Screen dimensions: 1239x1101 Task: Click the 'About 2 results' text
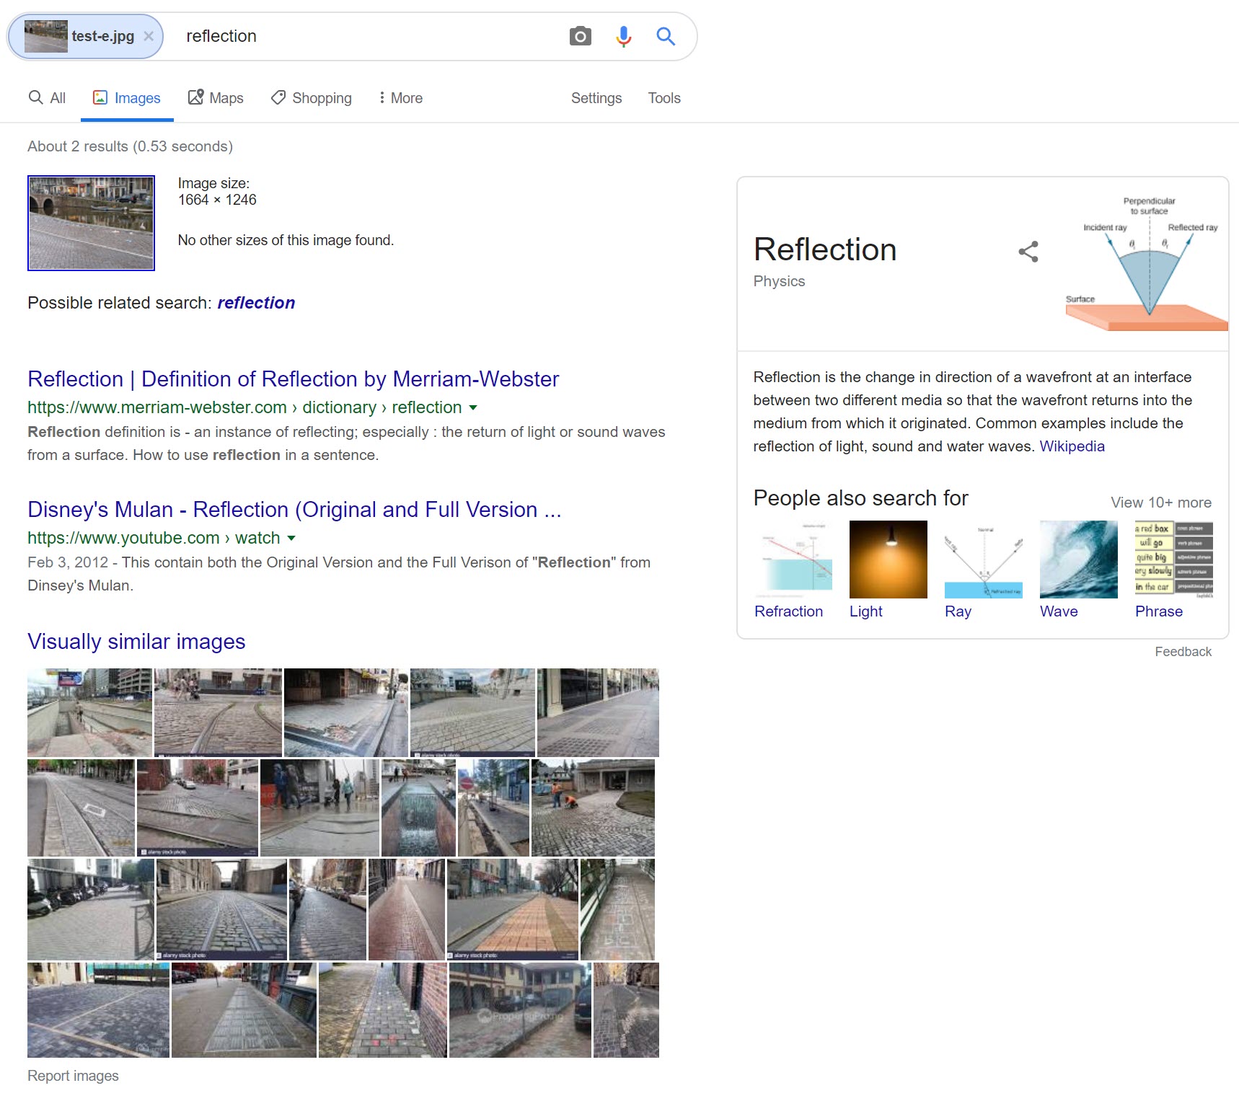(x=130, y=146)
